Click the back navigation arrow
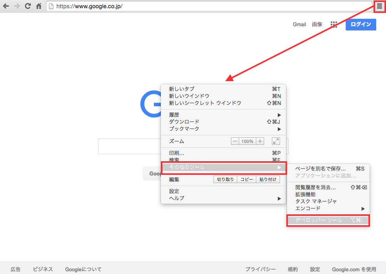 coord(6,6)
